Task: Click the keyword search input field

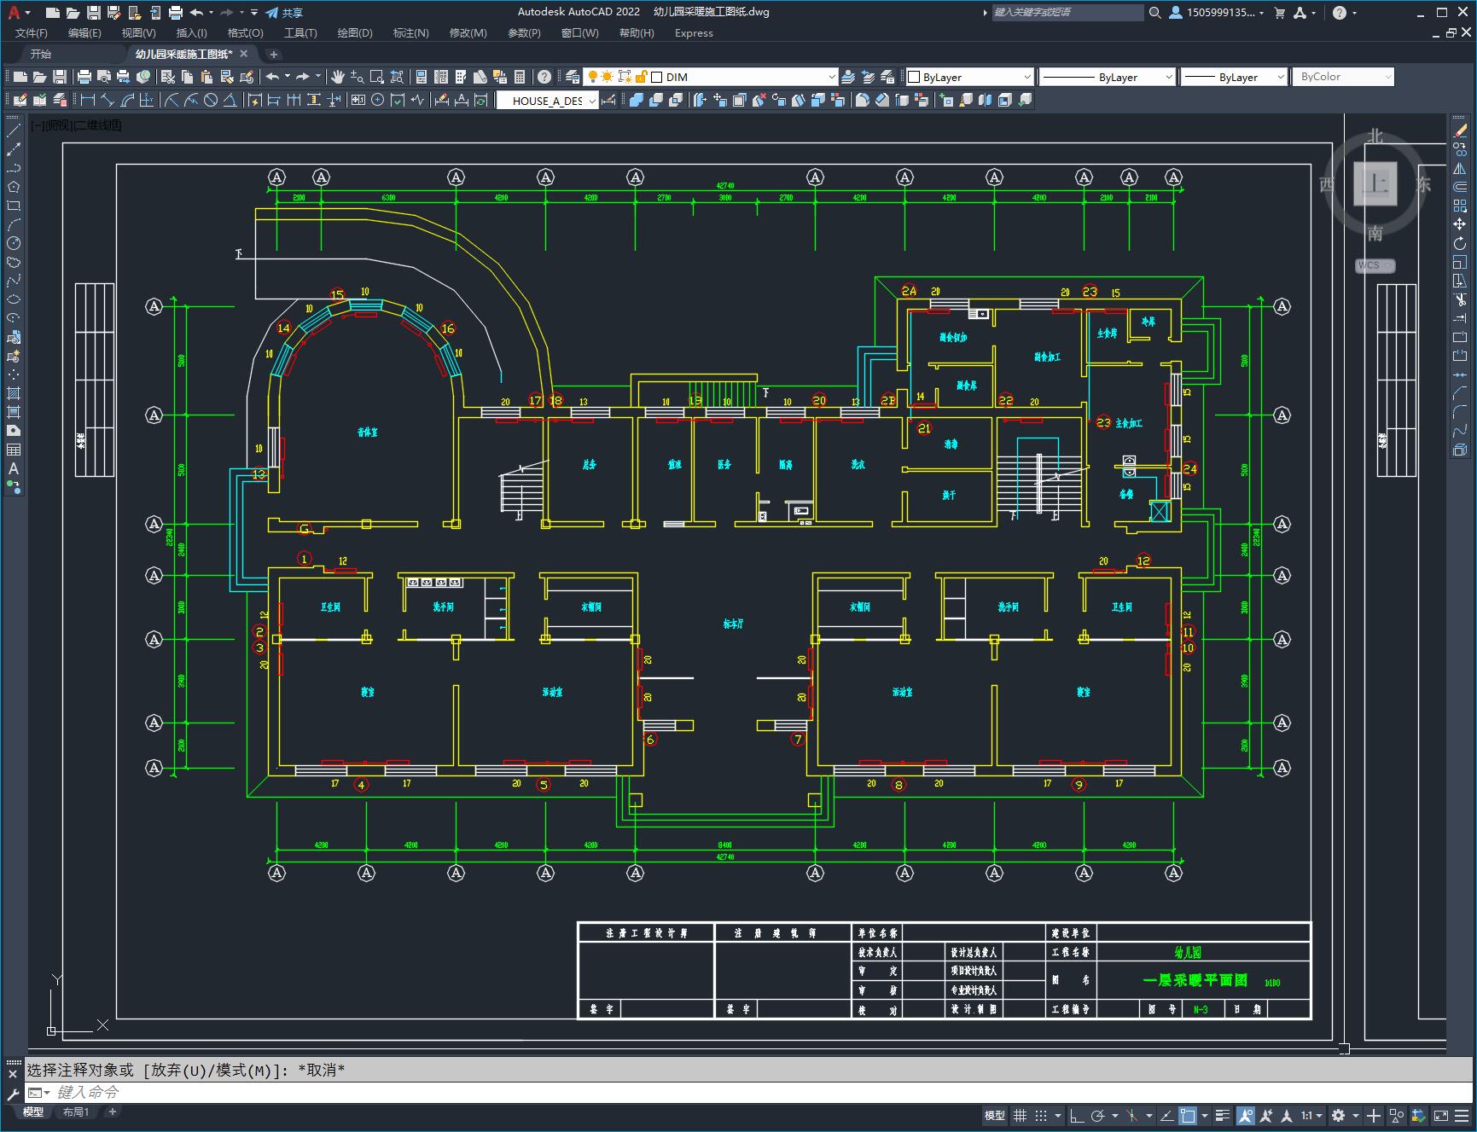Action: 1067,13
